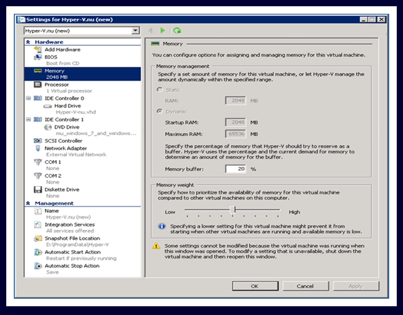The height and width of the screenshot is (315, 403).
Task: Select the Automatic Start Action icon
Action: (x=38, y=252)
